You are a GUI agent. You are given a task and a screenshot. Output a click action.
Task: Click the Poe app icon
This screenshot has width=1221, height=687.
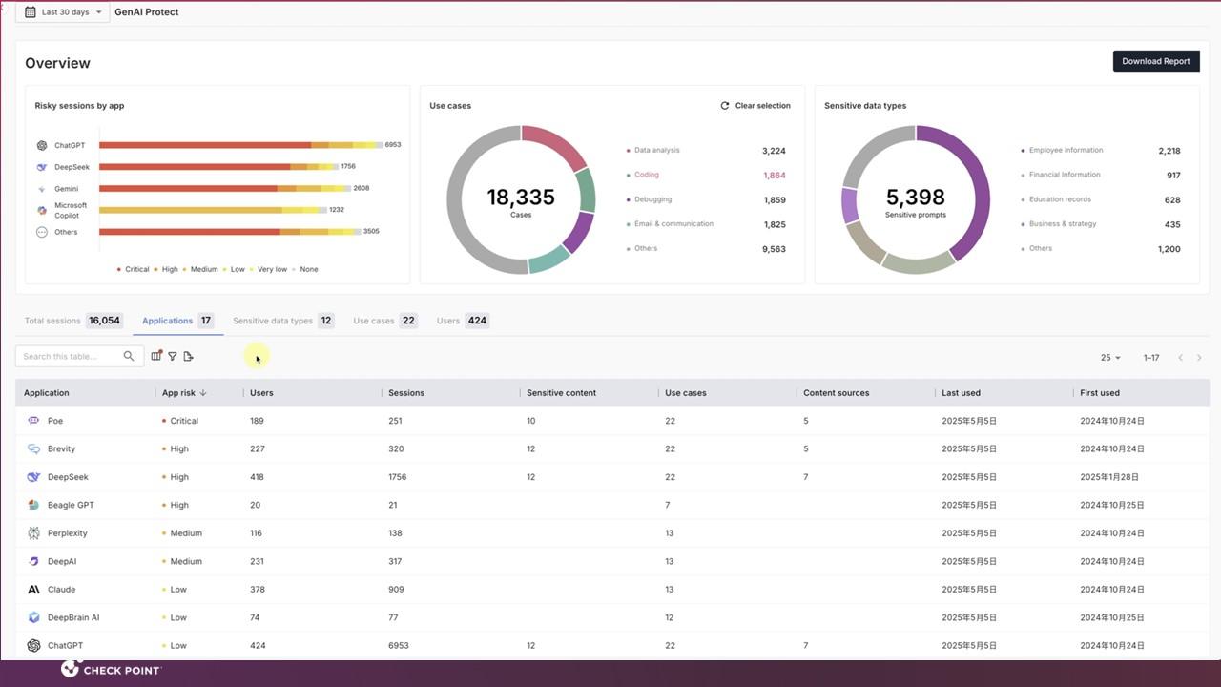click(33, 421)
